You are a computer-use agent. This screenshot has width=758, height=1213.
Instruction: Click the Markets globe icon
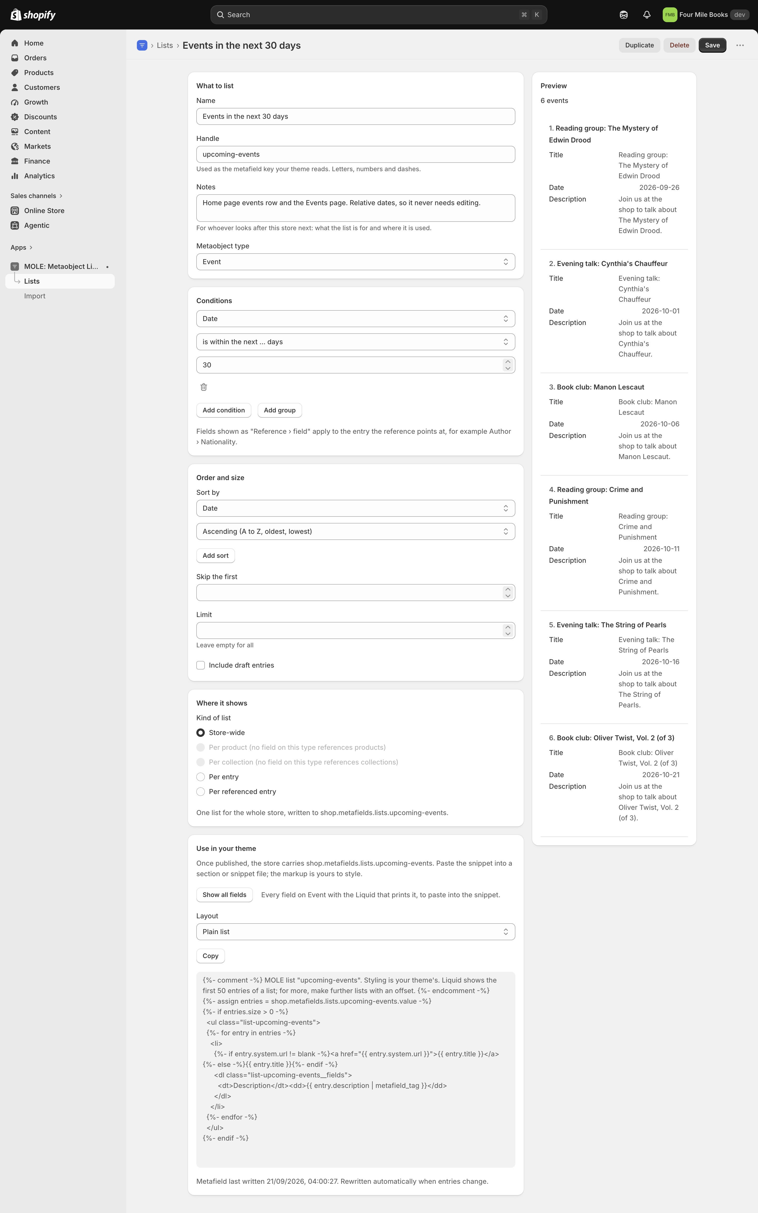15,146
